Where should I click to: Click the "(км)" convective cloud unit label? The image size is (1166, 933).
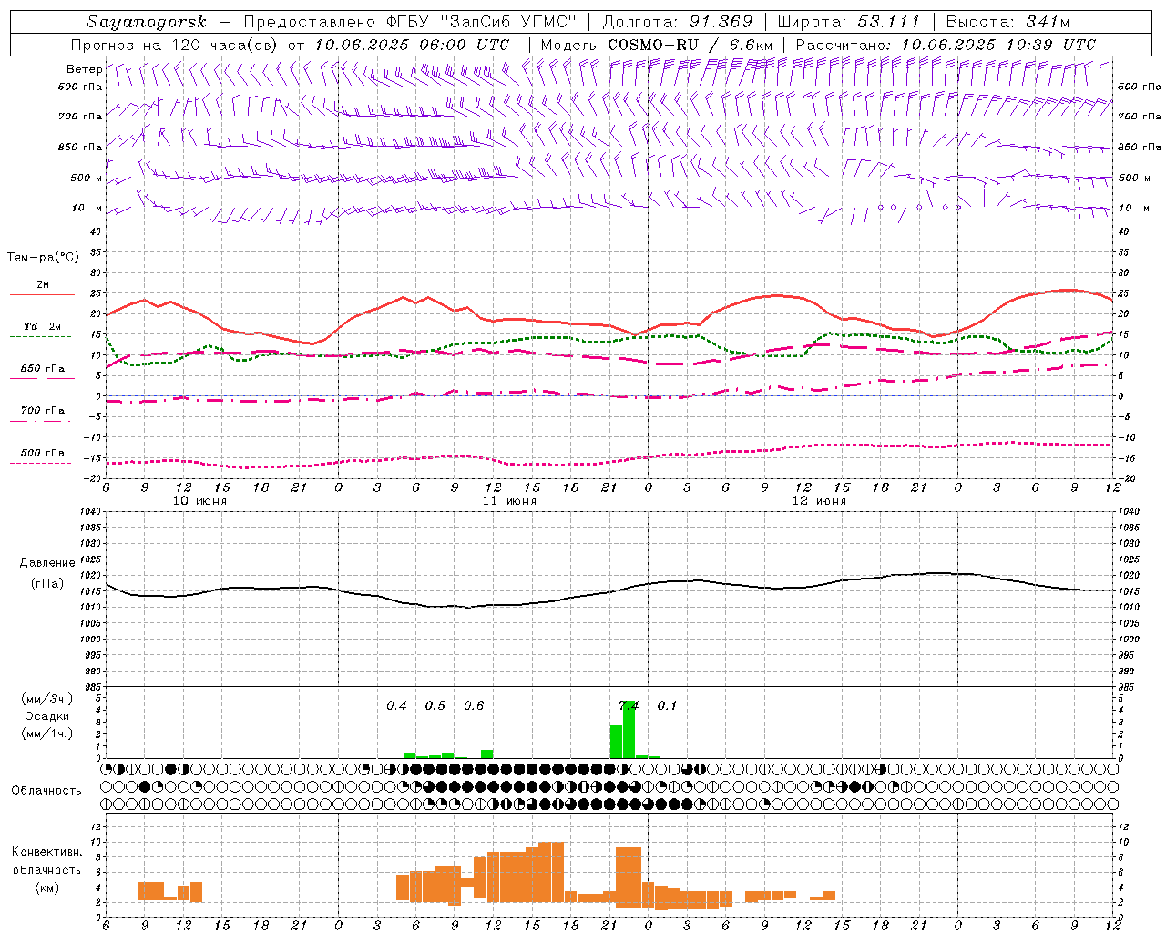47,887
